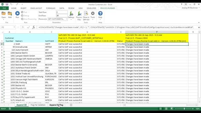
Task: Switch to Page Layout view in status bar
Action: point(166,109)
